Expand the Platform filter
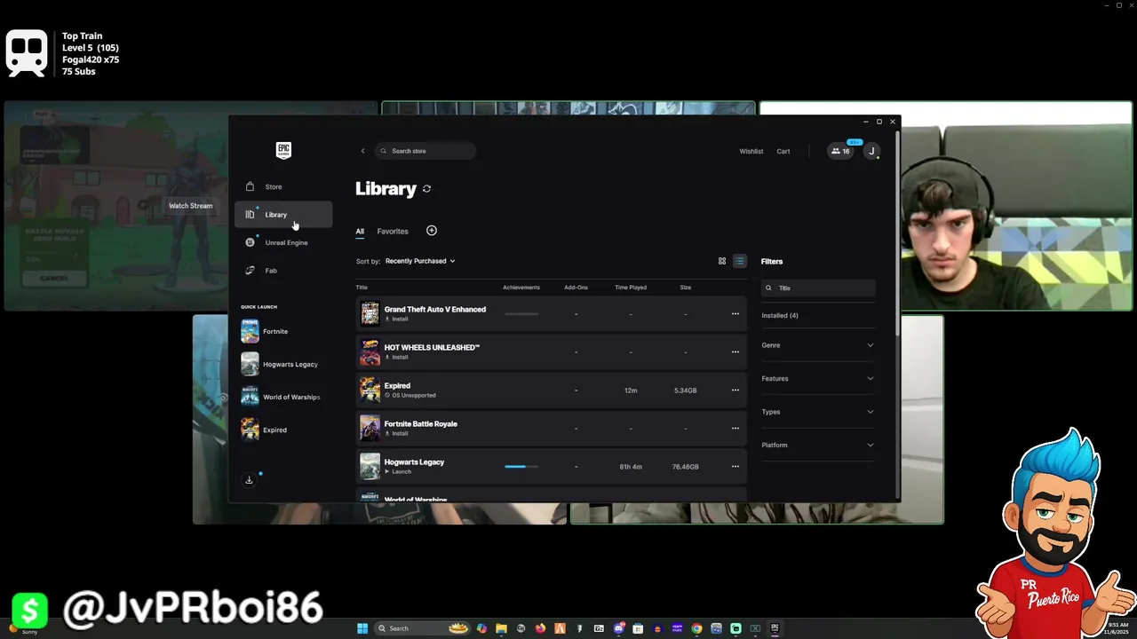Viewport: 1137px width, 639px height. click(x=817, y=445)
